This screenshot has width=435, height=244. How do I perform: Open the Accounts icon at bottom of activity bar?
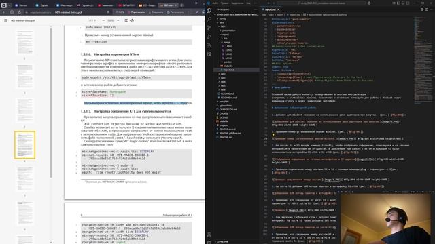coord(209,235)
